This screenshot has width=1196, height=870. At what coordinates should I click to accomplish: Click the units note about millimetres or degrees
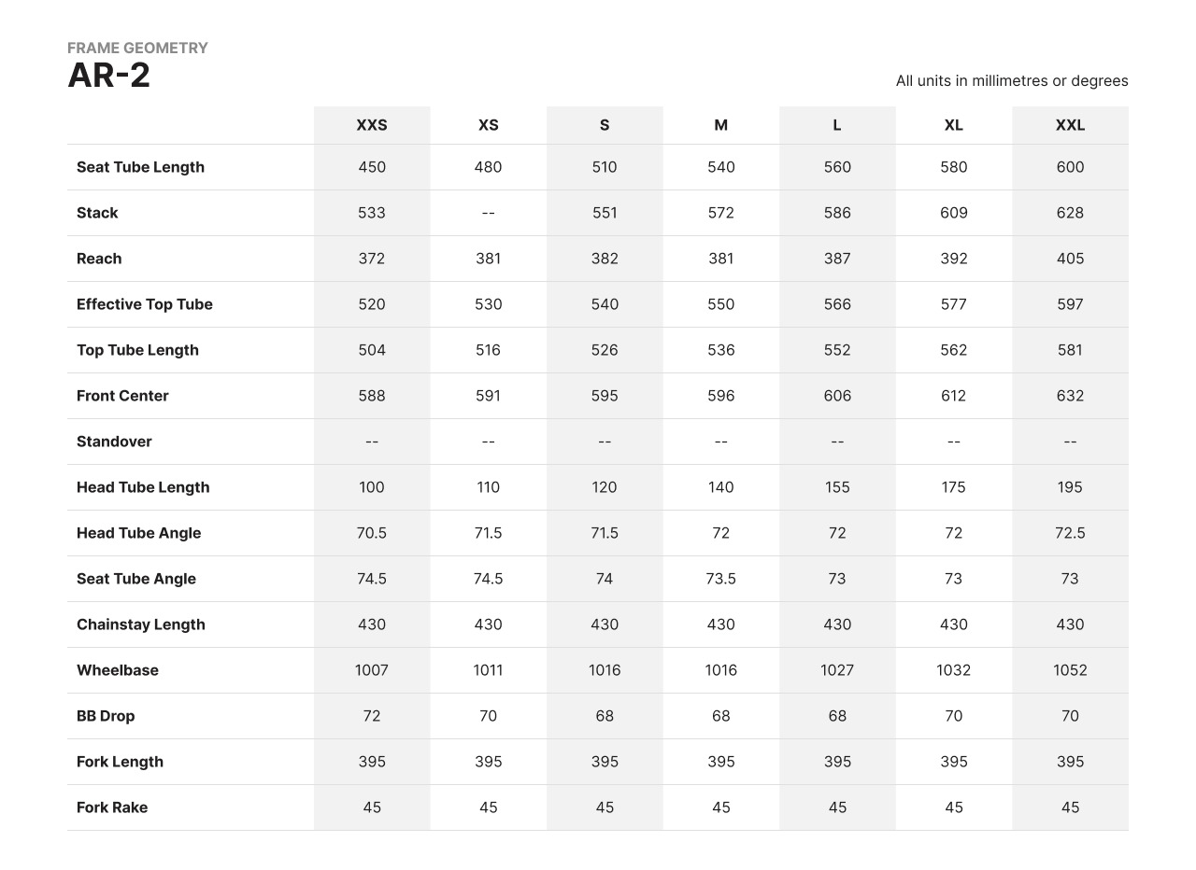pyautogui.click(x=1012, y=81)
